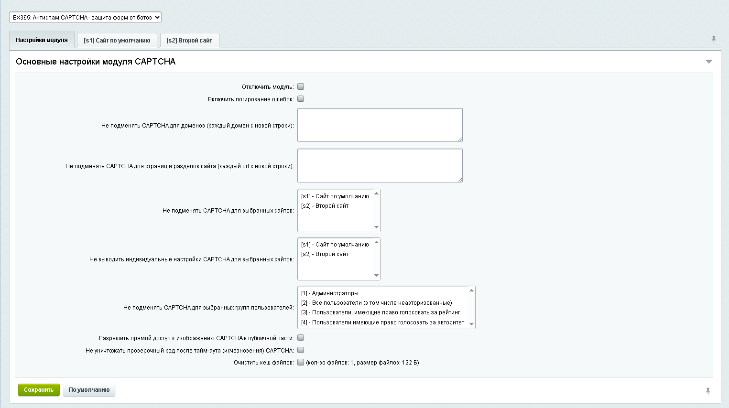Select [3] group with rating vote rights

pyautogui.click(x=383, y=312)
